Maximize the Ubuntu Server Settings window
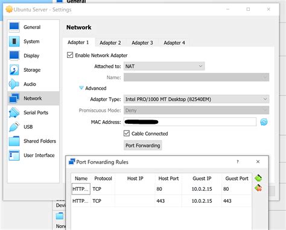This screenshot has height=230, width=286. (248, 9)
